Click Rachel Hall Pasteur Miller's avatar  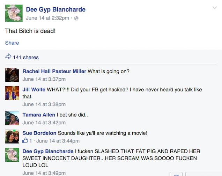(x=12, y=75)
